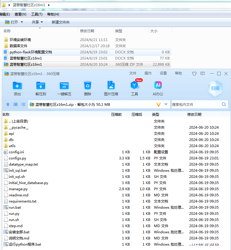Screen dimensions: 231x250
Task: Open the 帮助(H) menu in Explorer
Action: click(x=53, y=14)
